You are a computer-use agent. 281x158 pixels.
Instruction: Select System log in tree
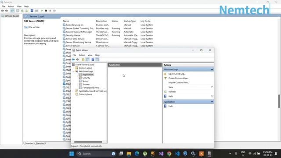(x=86, y=84)
